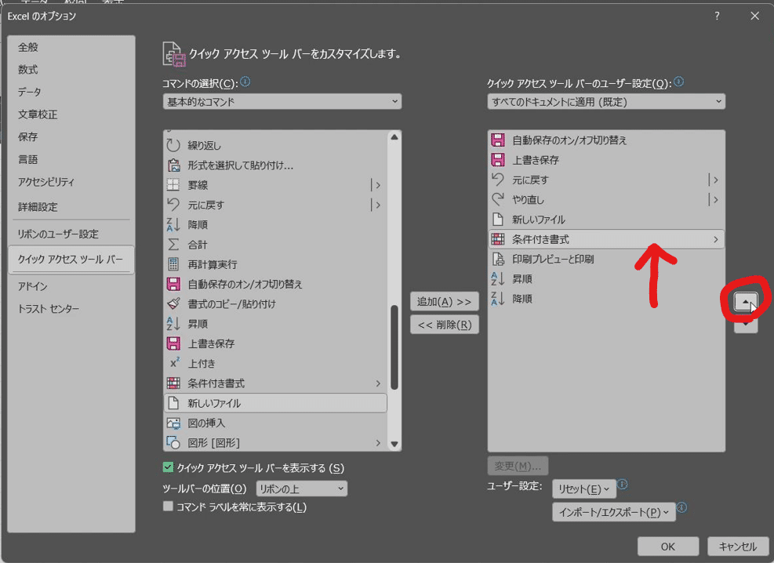
Task: Expand the 条件付き書式 chevron in the right list
Action: (716, 239)
